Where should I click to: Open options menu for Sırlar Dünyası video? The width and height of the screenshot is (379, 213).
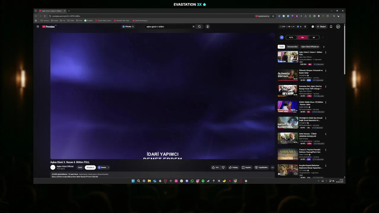(326, 134)
